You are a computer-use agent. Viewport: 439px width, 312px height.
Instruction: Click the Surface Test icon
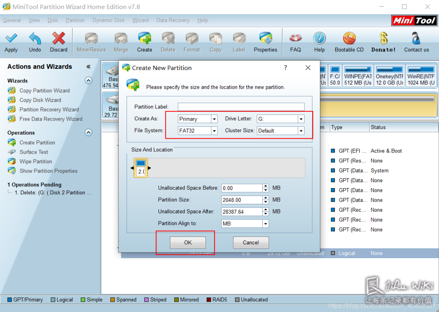12,152
